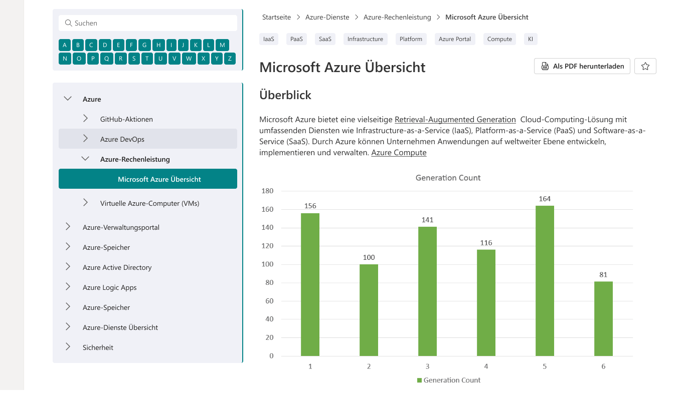Screen dimensions: 685x395
Task: Filter index by letter M
Action: [223, 45]
